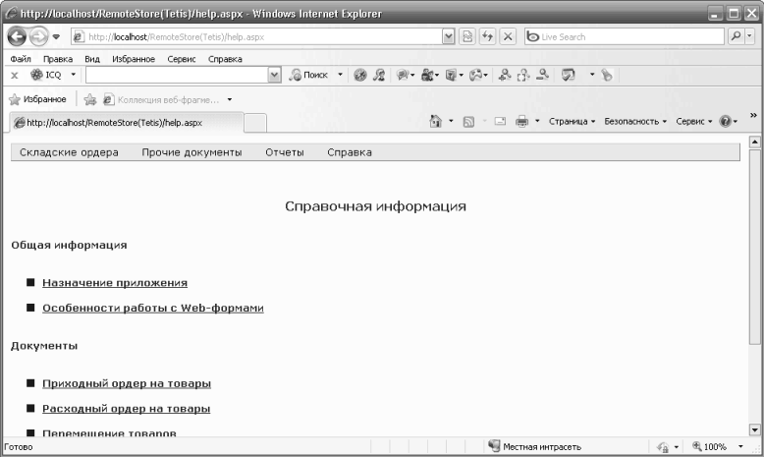The width and height of the screenshot is (764, 457).
Task: Open the Складские ордера page menu
Action: click(69, 152)
